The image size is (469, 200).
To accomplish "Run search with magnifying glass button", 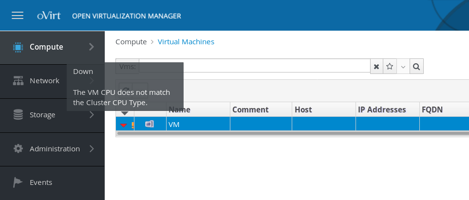I will [416, 67].
